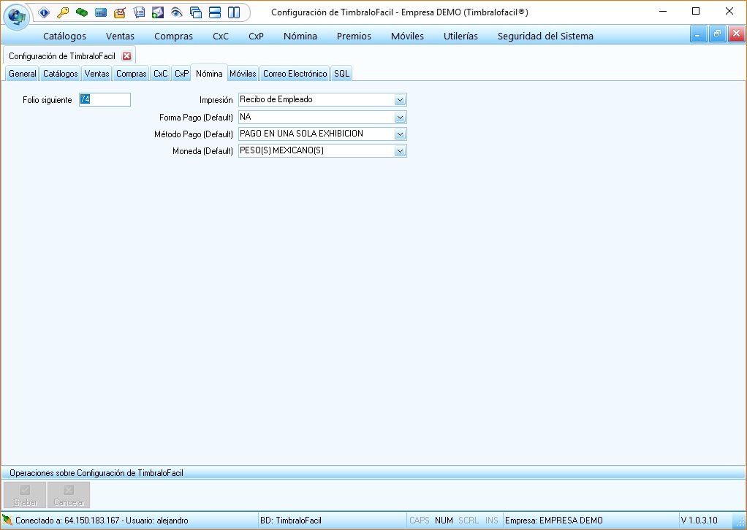The height and width of the screenshot is (530, 747).
Task: Click the PESO(S) MEXICANO(S) value
Action: pyautogui.click(x=281, y=150)
